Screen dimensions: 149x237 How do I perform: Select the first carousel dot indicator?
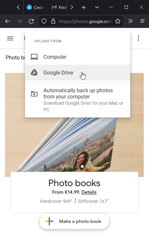[61, 166]
